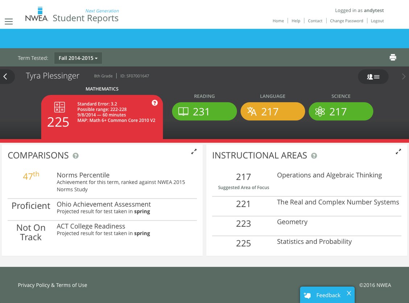Click Operations and Algebraic Thinking row
The height and width of the screenshot is (303, 409).
pos(307,181)
